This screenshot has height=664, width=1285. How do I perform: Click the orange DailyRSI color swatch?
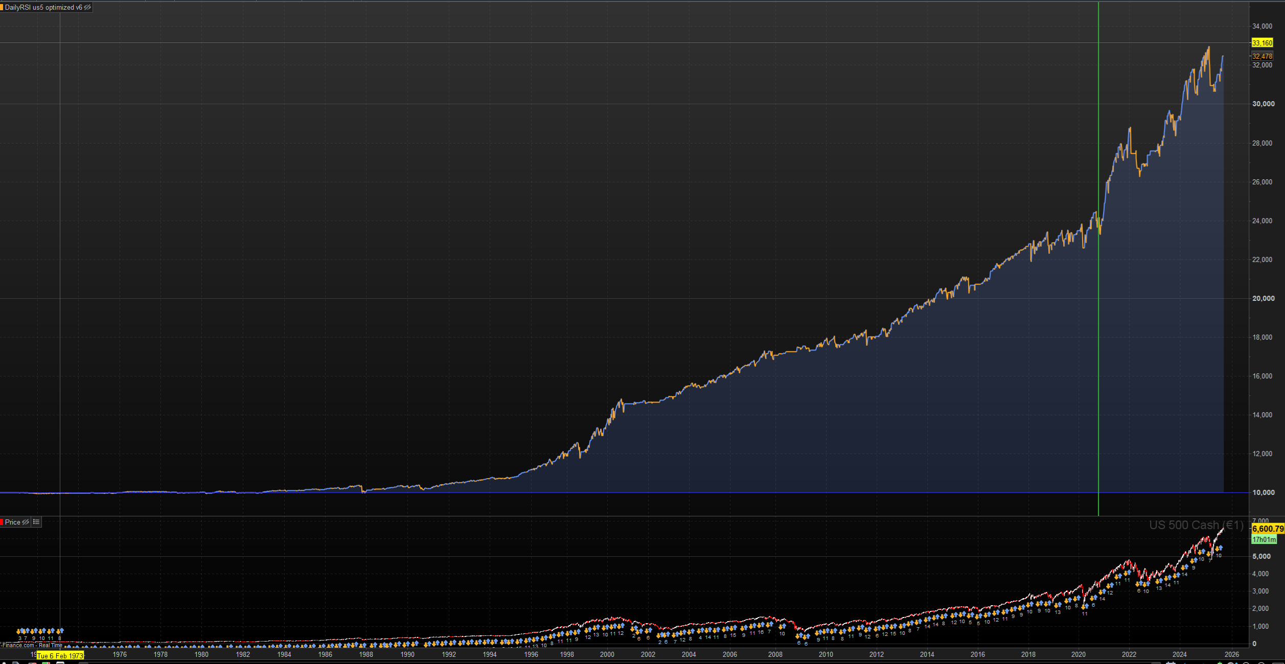point(2,7)
